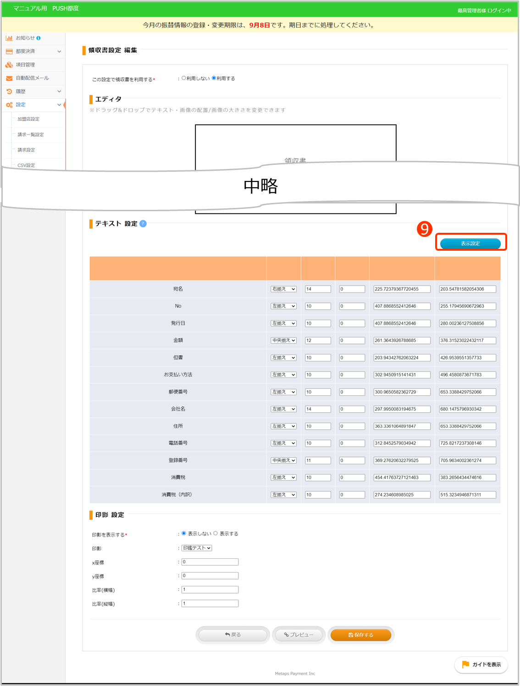Select 表示する for the 印影 display option
The height and width of the screenshot is (686, 520).
coord(216,534)
